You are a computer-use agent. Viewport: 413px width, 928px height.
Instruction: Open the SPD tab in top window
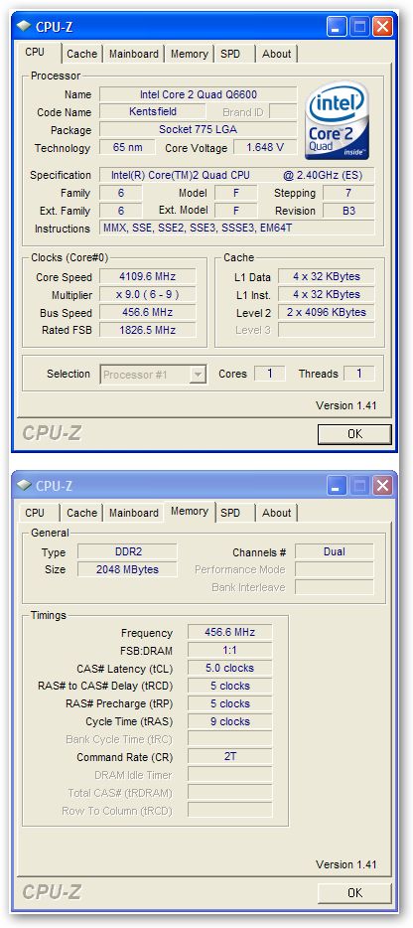[x=230, y=54]
